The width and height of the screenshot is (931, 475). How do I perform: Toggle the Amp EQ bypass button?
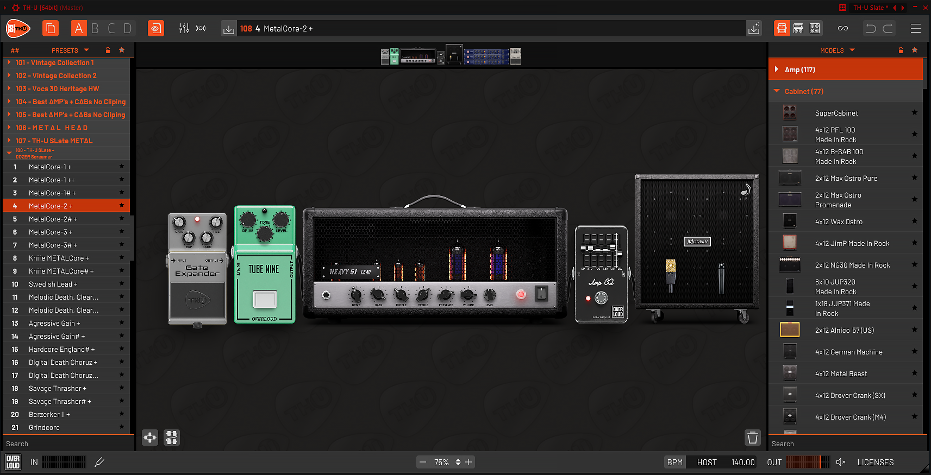601,297
